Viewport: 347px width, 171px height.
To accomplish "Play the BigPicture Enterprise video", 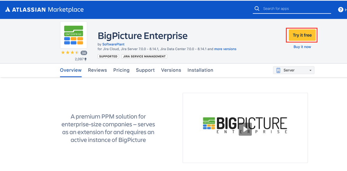I will pyautogui.click(x=245, y=129).
